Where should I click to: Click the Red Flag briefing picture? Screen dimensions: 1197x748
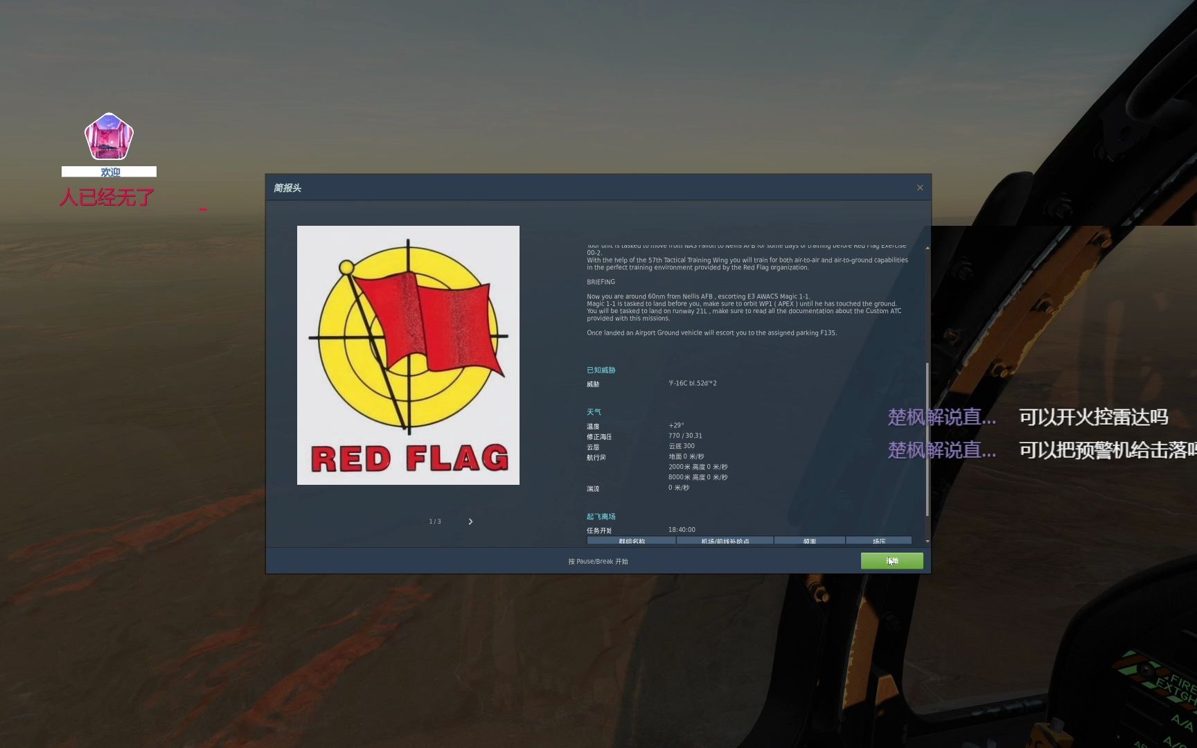408,355
